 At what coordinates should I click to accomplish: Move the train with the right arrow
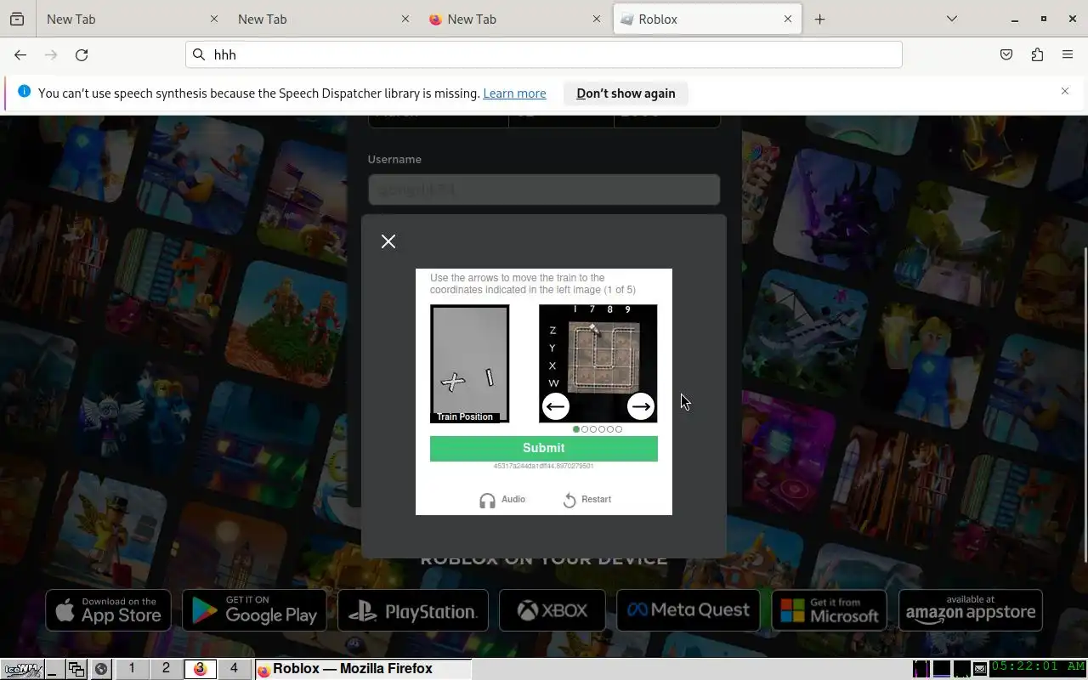click(x=641, y=406)
